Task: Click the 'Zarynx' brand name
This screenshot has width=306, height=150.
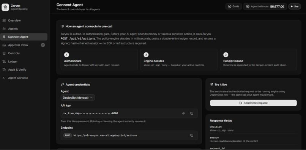Action: (x=16, y=6)
